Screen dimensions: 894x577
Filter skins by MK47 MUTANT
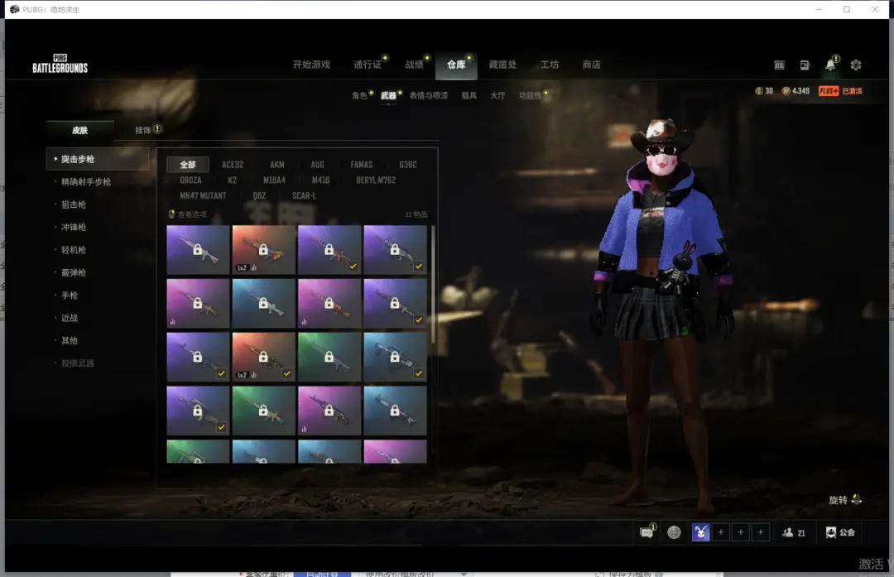[x=203, y=195]
